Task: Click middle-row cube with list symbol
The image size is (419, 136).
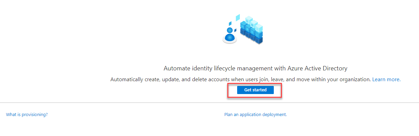Action: (252, 31)
